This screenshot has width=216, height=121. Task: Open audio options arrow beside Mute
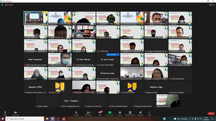click(9, 113)
